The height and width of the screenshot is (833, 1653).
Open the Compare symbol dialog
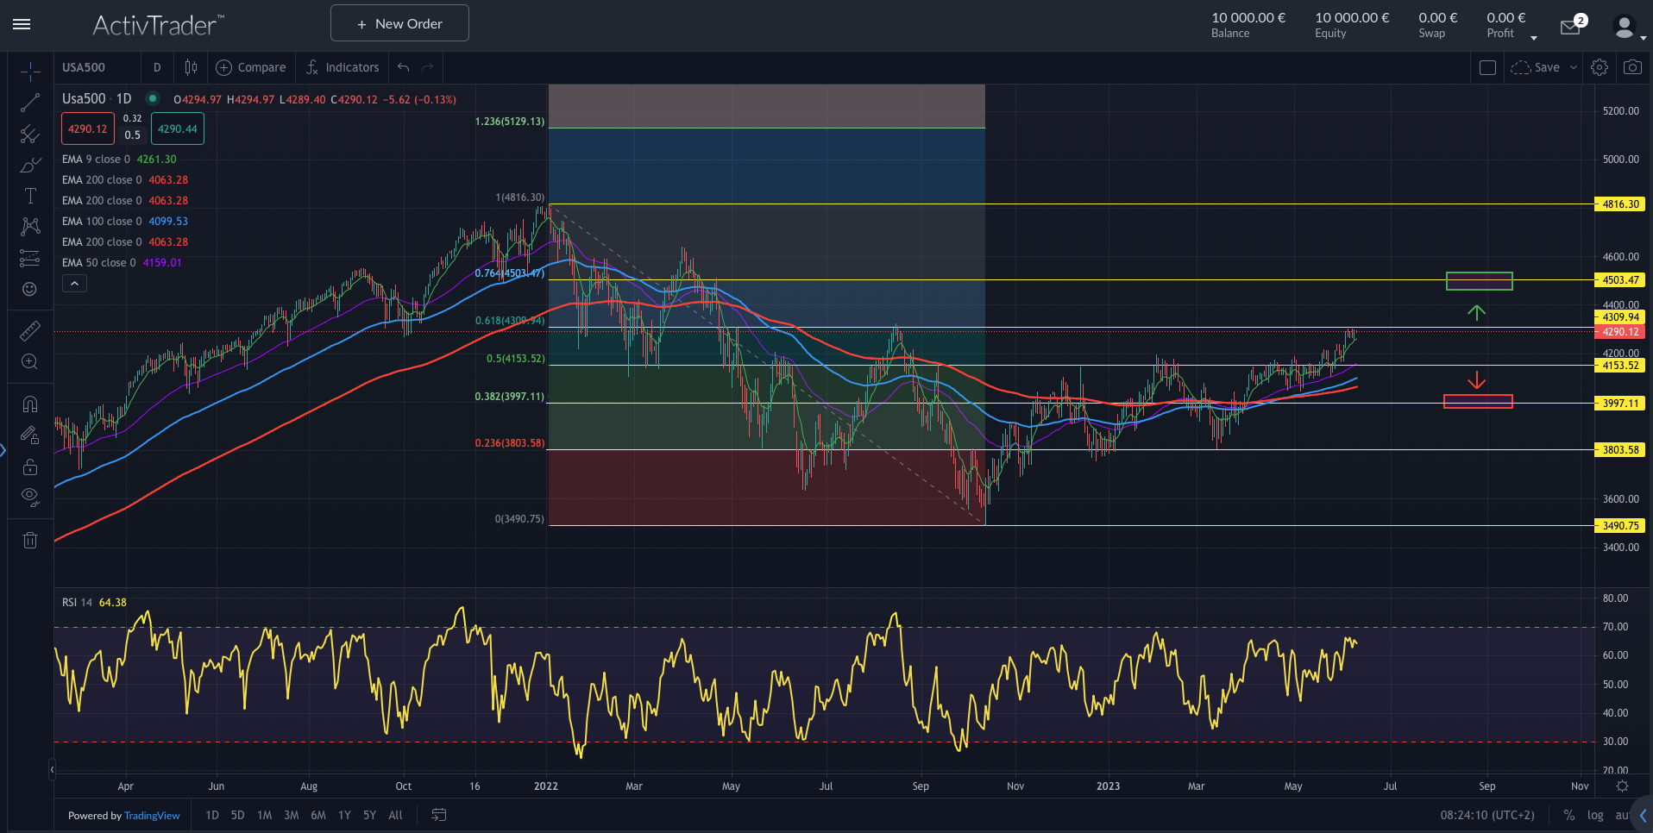coord(250,67)
